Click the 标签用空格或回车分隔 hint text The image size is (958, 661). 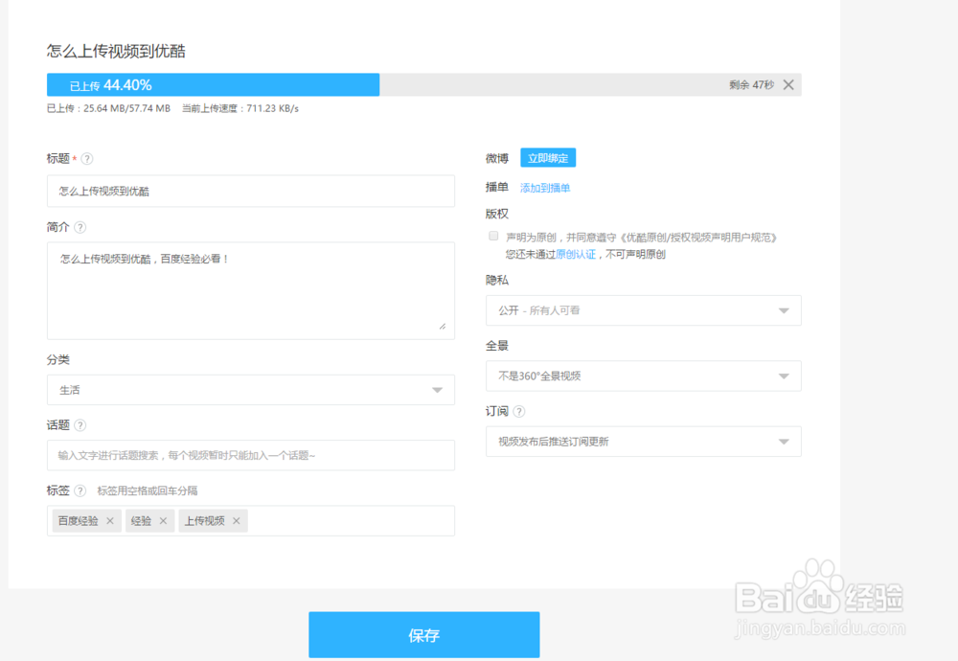(x=148, y=490)
